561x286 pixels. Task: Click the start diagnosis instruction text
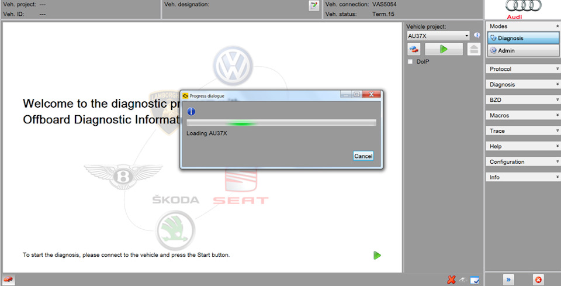(126, 255)
